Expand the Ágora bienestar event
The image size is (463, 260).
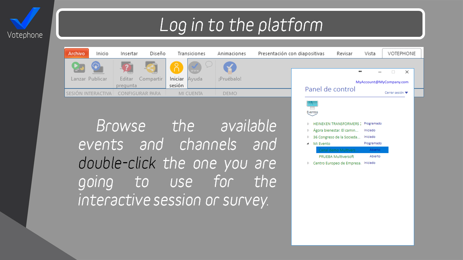point(308,130)
